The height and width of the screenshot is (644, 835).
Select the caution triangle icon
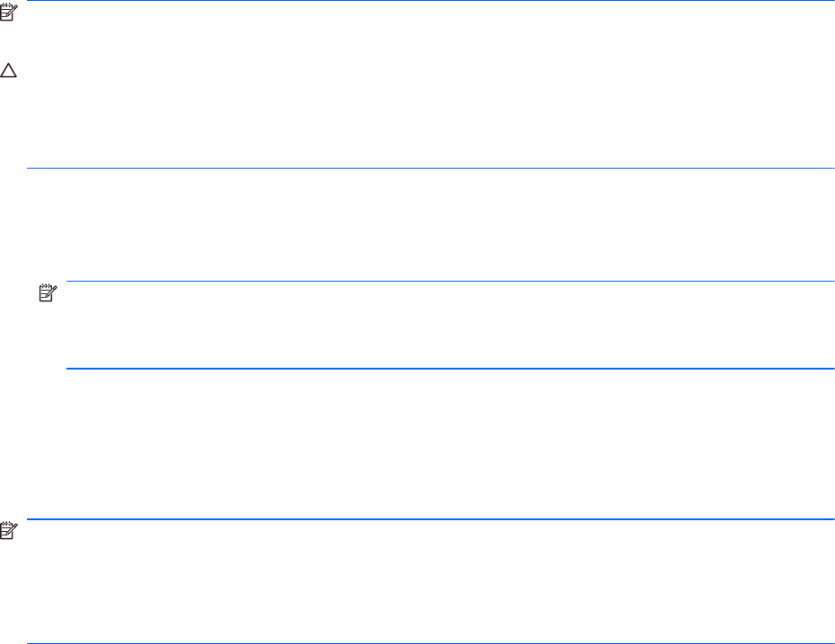[8, 71]
